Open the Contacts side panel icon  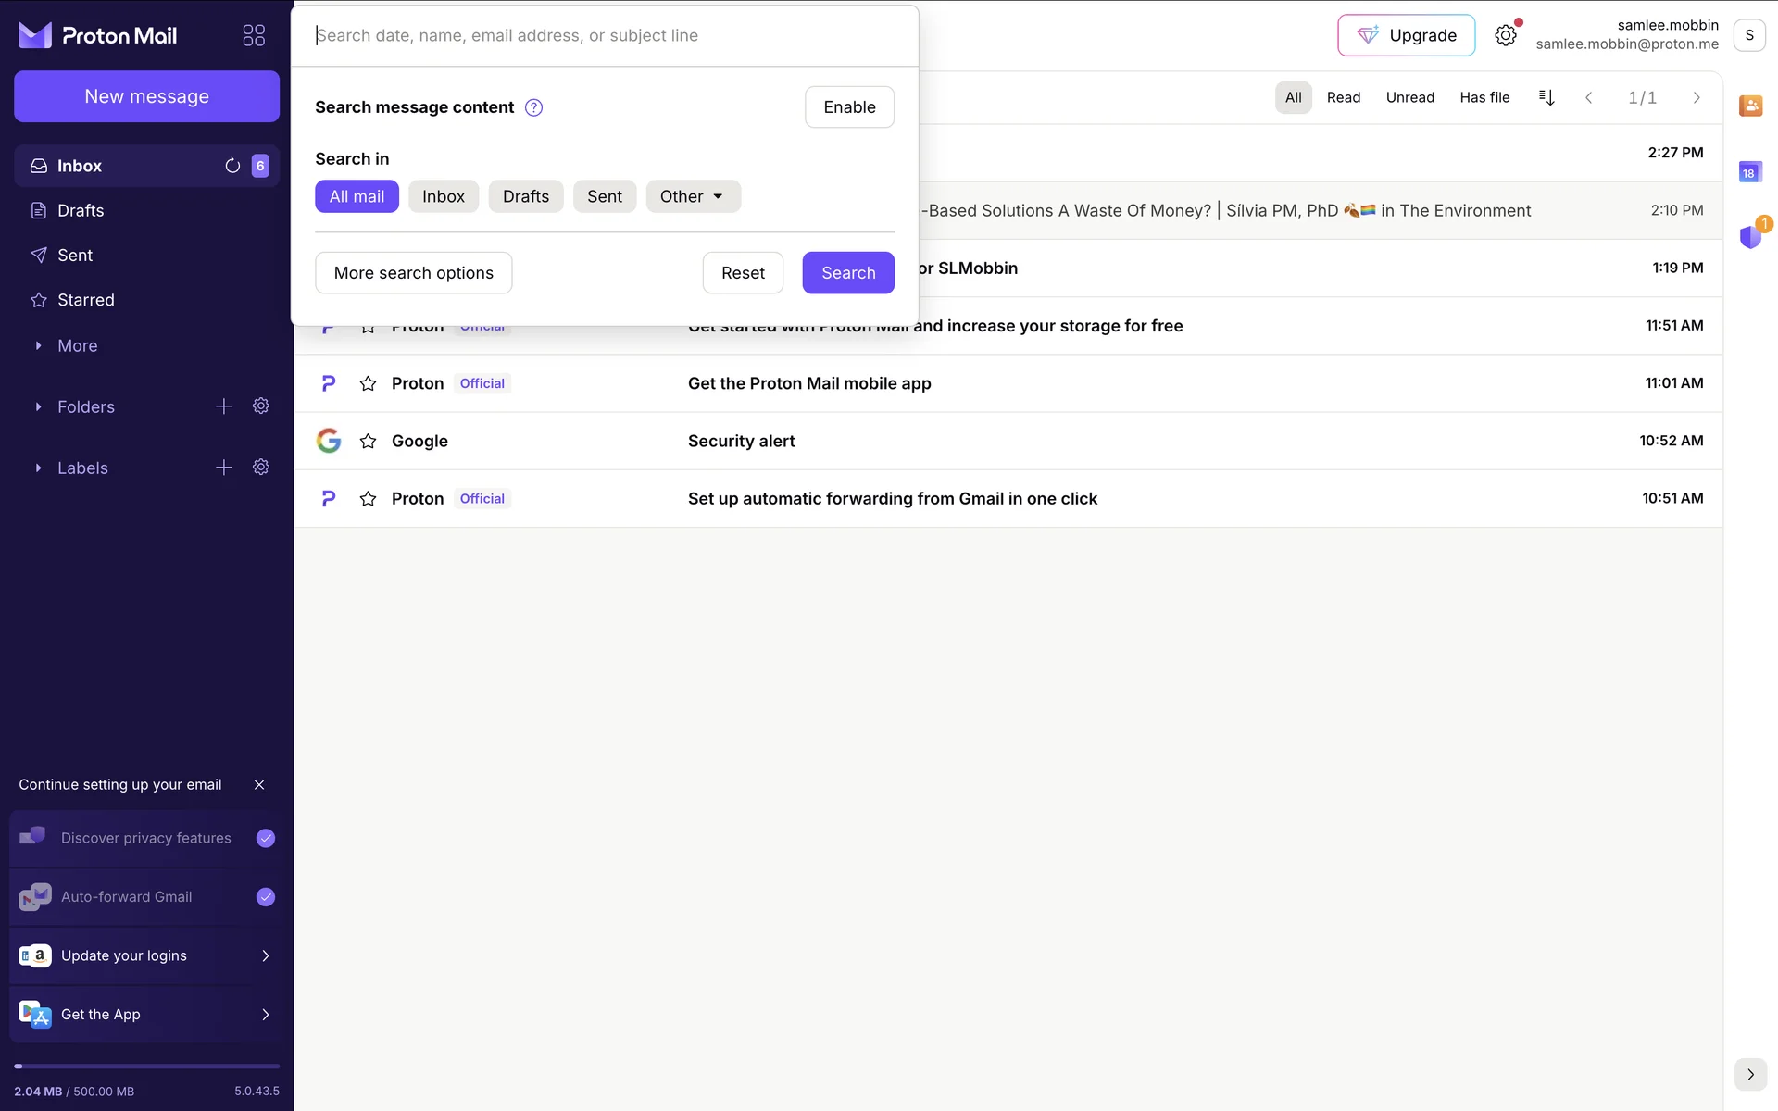[1750, 106]
